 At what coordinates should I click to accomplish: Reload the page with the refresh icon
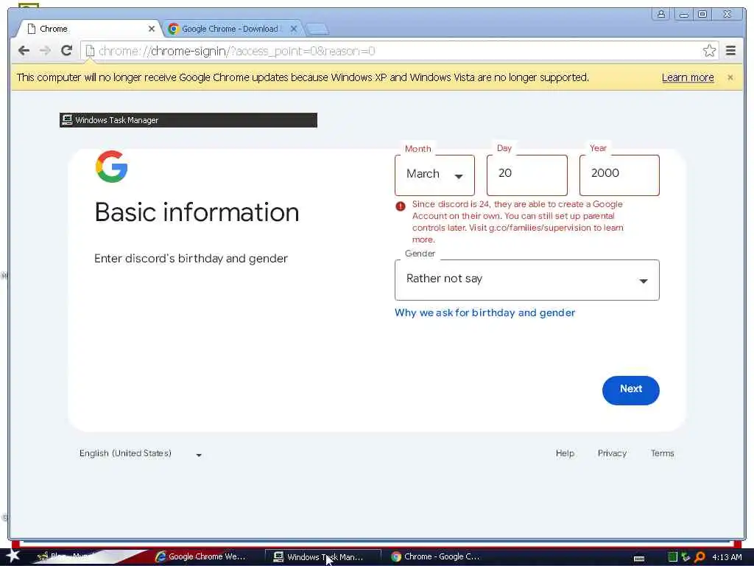tap(67, 51)
